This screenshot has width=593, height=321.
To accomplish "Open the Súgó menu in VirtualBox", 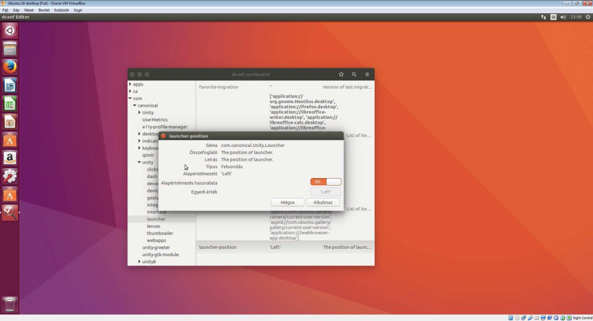I will tap(78, 10).
